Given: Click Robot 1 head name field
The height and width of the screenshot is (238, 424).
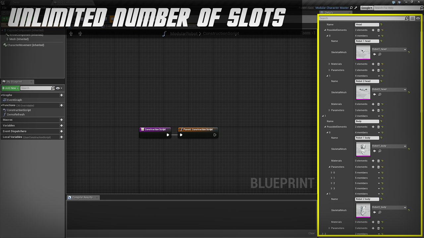Looking at the screenshot, I should 367,41.
